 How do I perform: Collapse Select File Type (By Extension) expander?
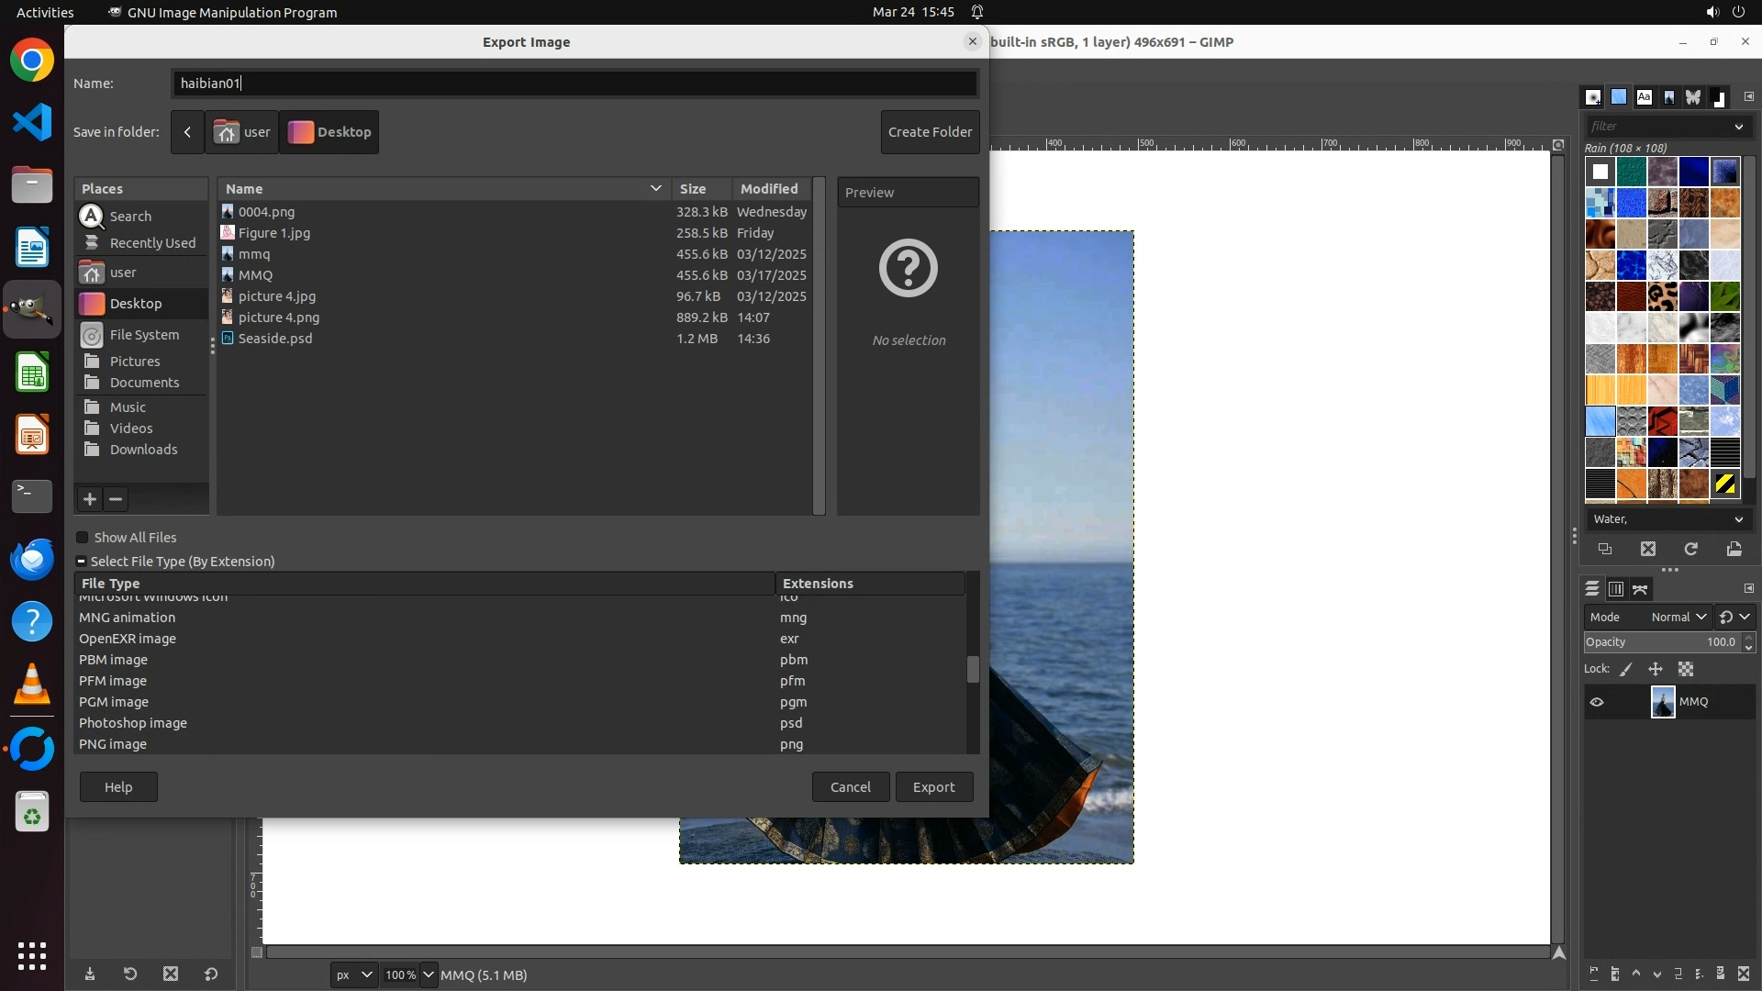(81, 562)
